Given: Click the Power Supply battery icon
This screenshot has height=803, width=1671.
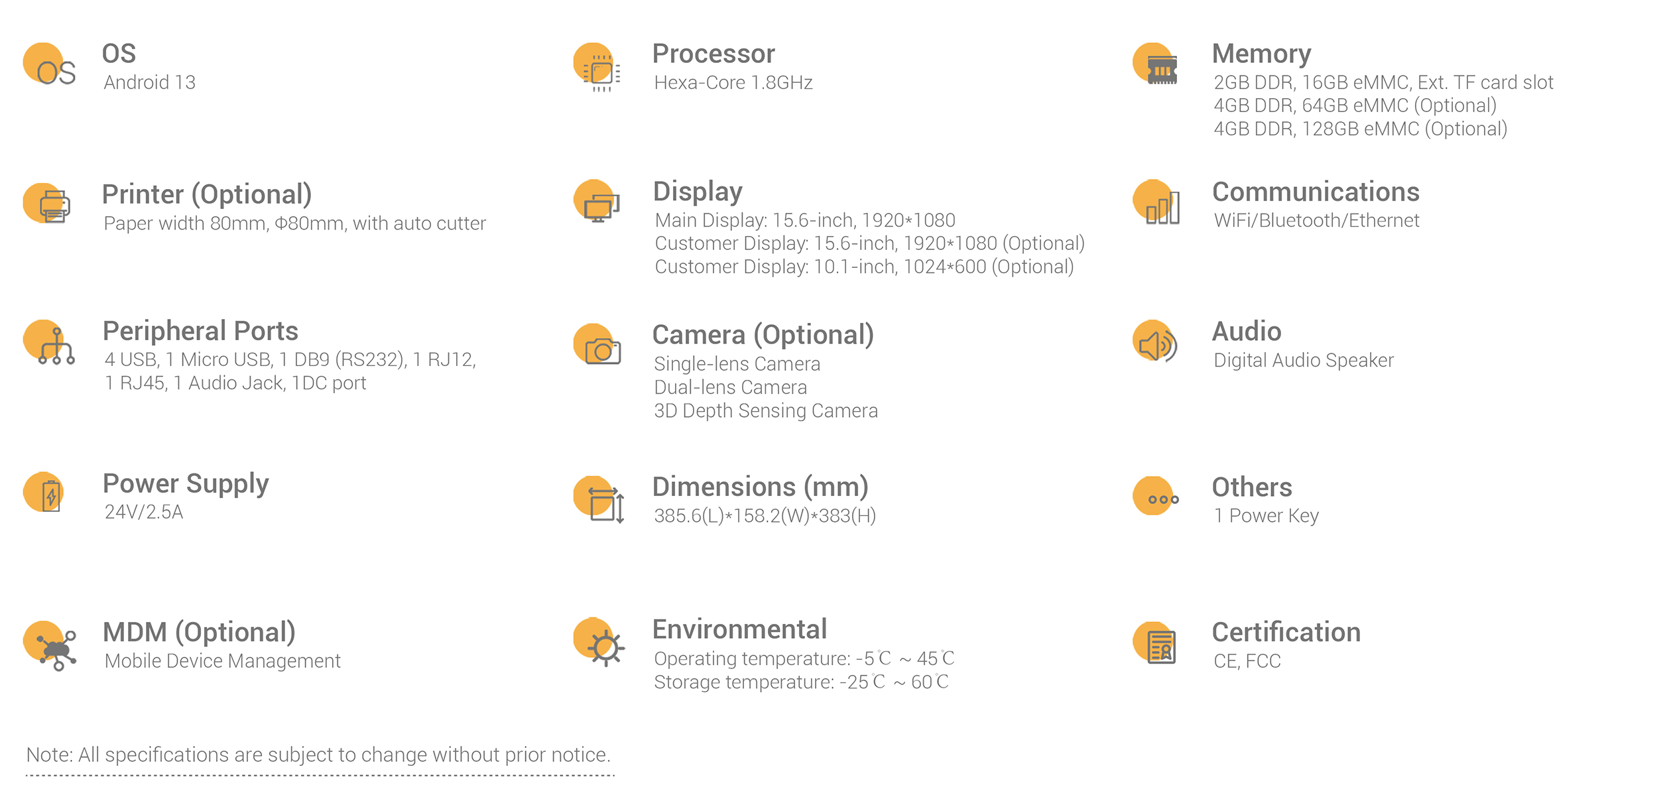Looking at the screenshot, I should (44, 493).
